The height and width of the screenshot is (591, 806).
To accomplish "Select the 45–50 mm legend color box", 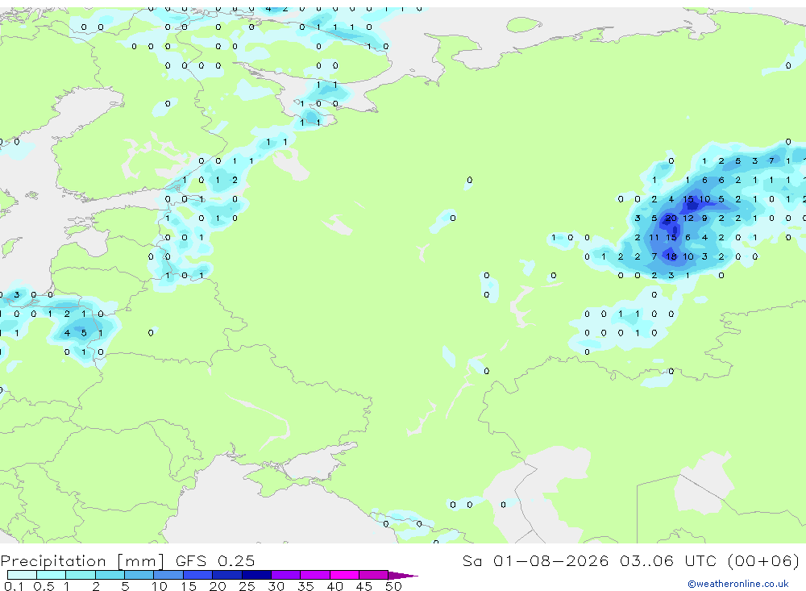I will pyautogui.click(x=374, y=575).
